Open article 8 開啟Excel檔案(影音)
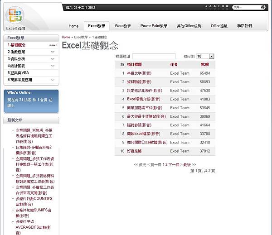 pos(144,134)
